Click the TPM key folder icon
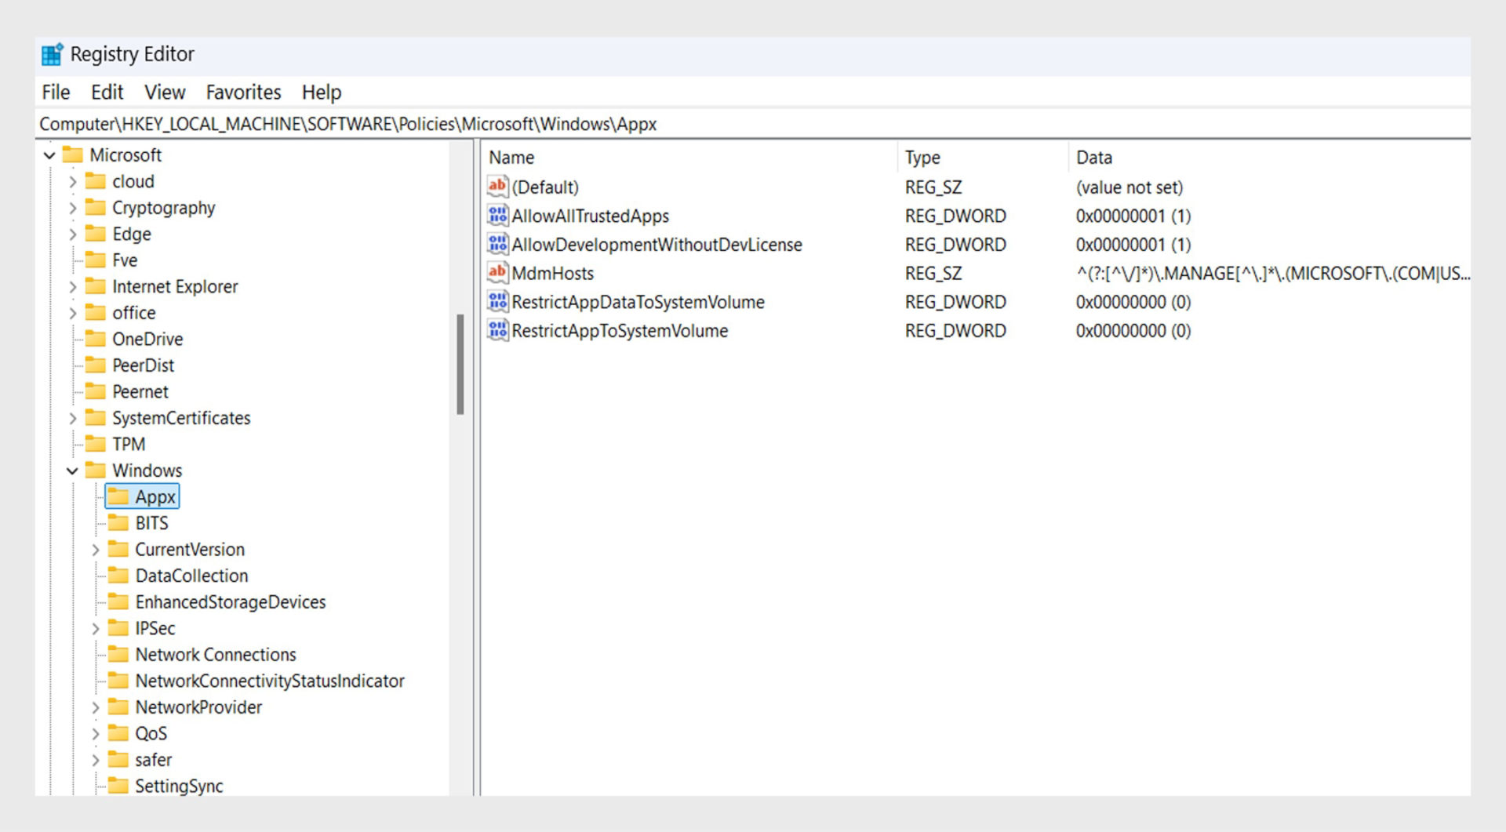The width and height of the screenshot is (1506, 832). click(x=95, y=444)
